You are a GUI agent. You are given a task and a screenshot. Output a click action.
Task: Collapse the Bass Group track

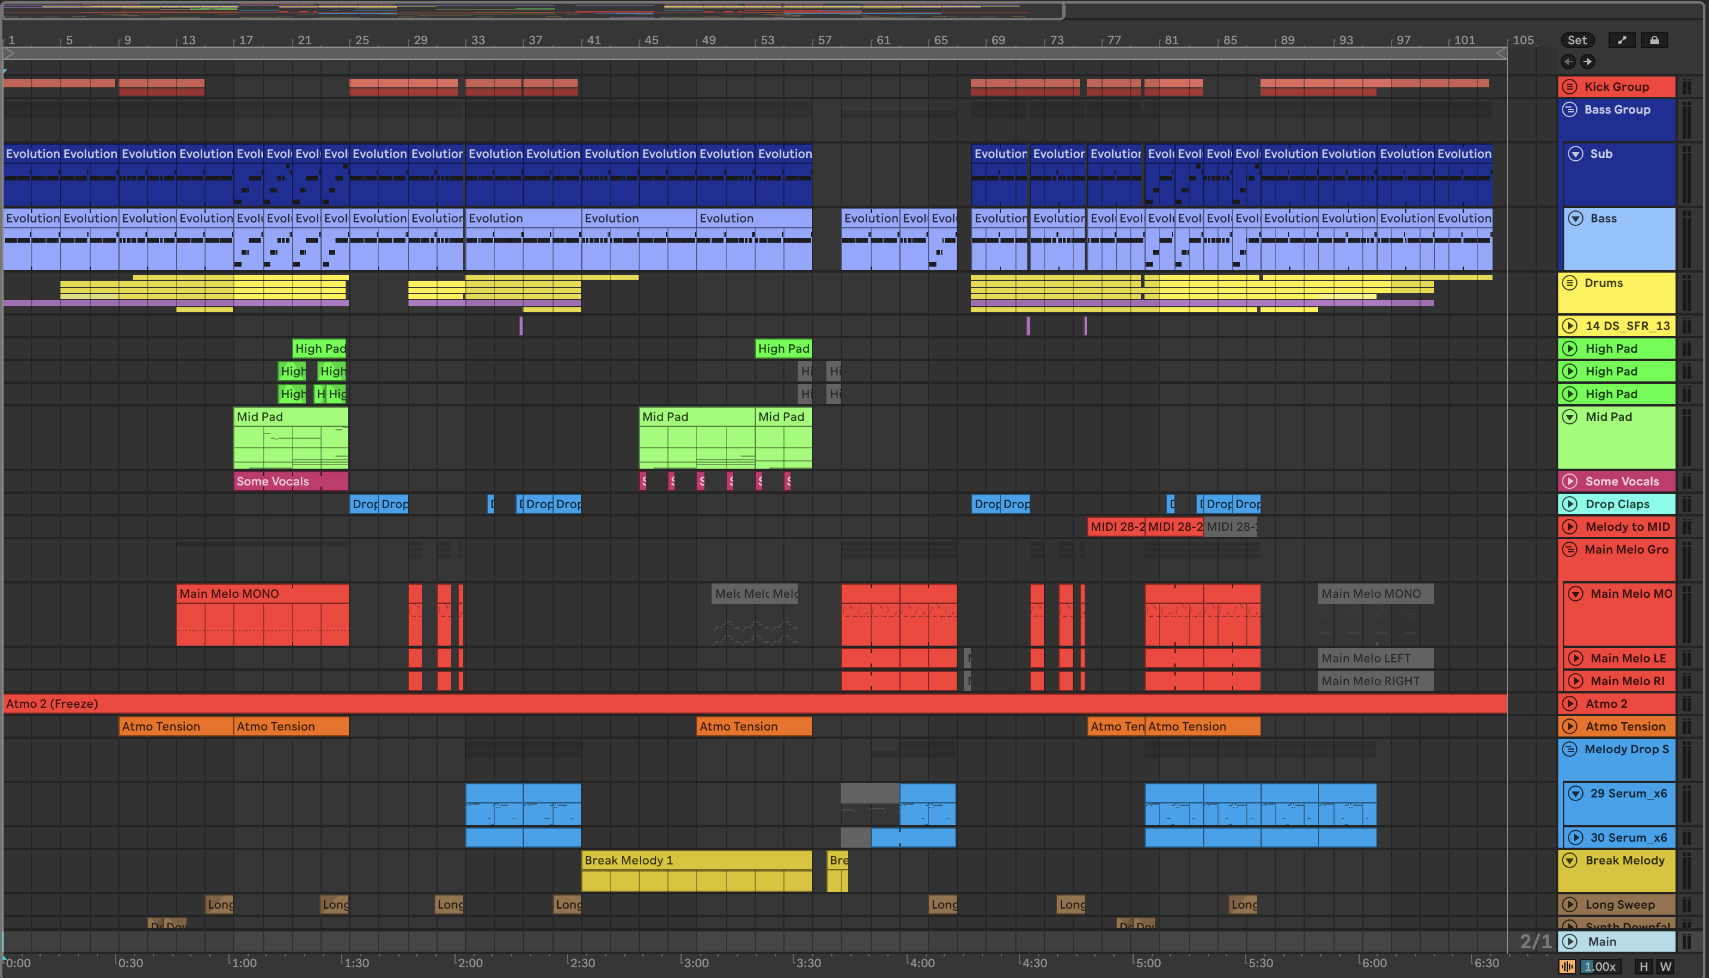pyautogui.click(x=1569, y=109)
